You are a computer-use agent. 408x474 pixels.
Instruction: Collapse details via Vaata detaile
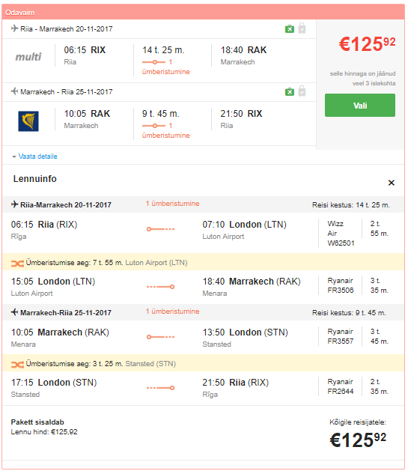[x=34, y=157]
